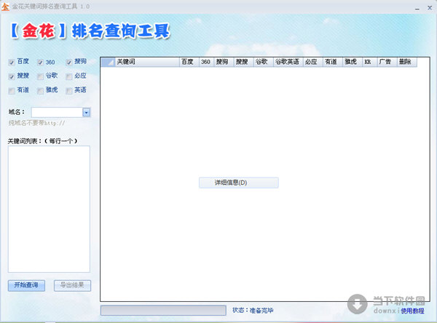Click the 谷歌 column header
437x323 pixels.
(x=264, y=62)
